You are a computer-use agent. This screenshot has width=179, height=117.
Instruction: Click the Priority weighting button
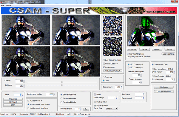click(170, 49)
